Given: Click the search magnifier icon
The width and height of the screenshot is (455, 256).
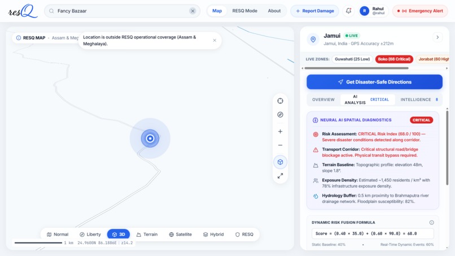Looking at the screenshot, I should click(x=51, y=11).
